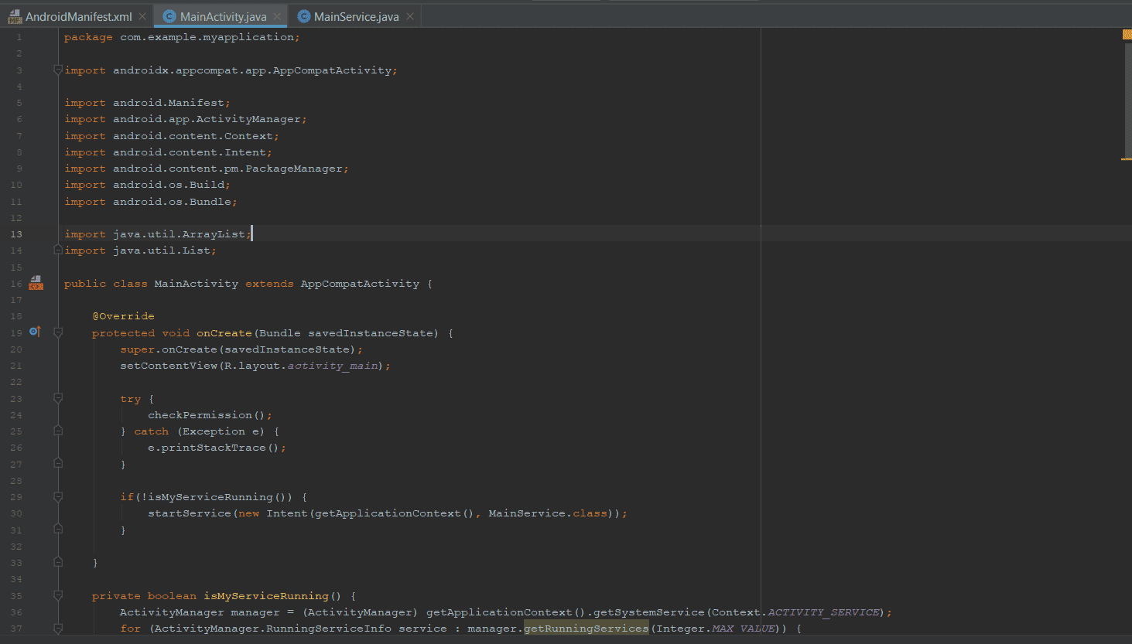Viewport: 1132px width, 644px height.
Task: Click the vertical scrollbar thumb on right edge
Action: (x=1127, y=101)
